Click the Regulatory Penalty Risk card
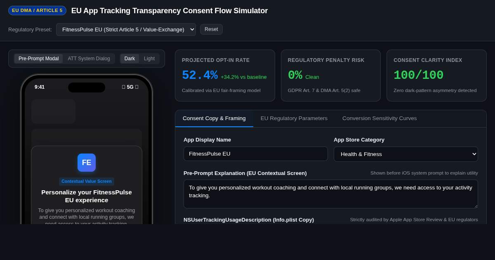 point(331,76)
